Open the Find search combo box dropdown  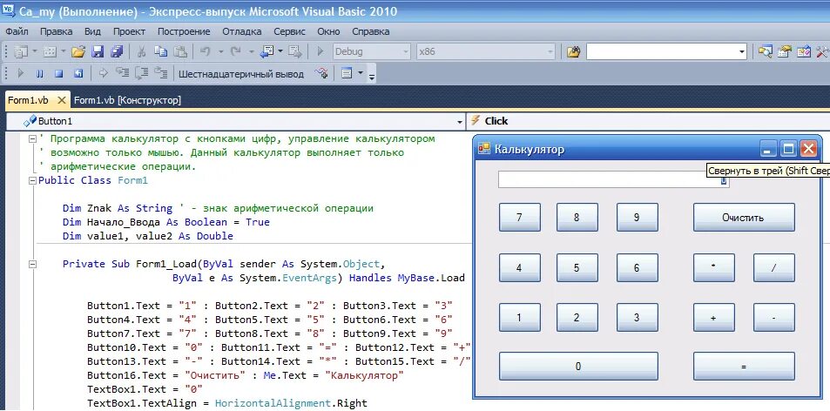pyautogui.click(x=742, y=52)
